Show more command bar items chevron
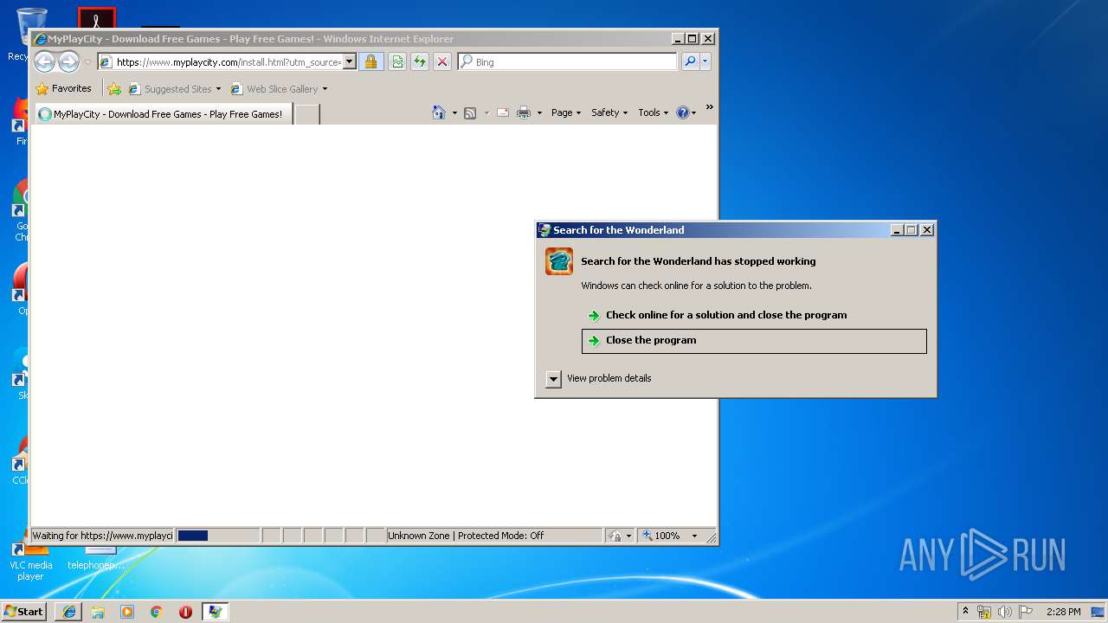1108x623 pixels. coord(709,107)
